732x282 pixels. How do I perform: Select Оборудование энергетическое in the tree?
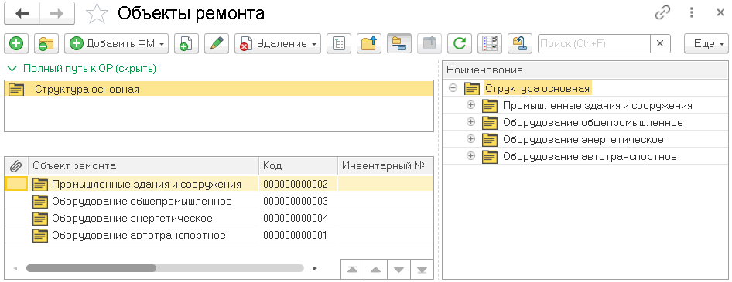coord(583,139)
